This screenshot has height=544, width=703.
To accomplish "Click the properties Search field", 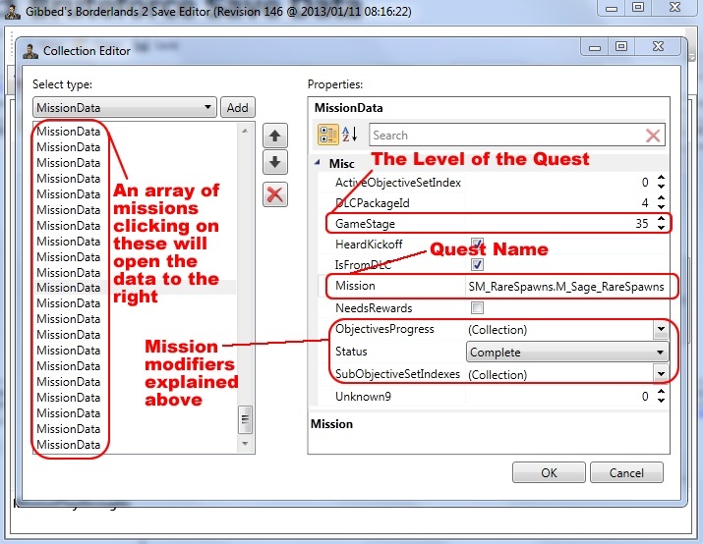I will coord(506,136).
